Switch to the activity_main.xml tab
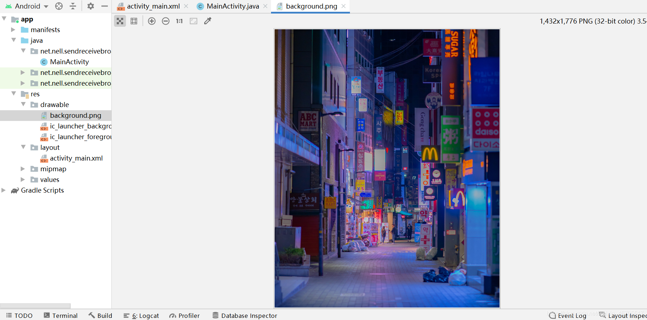This screenshot has height=320, width=647. point(153,6)
